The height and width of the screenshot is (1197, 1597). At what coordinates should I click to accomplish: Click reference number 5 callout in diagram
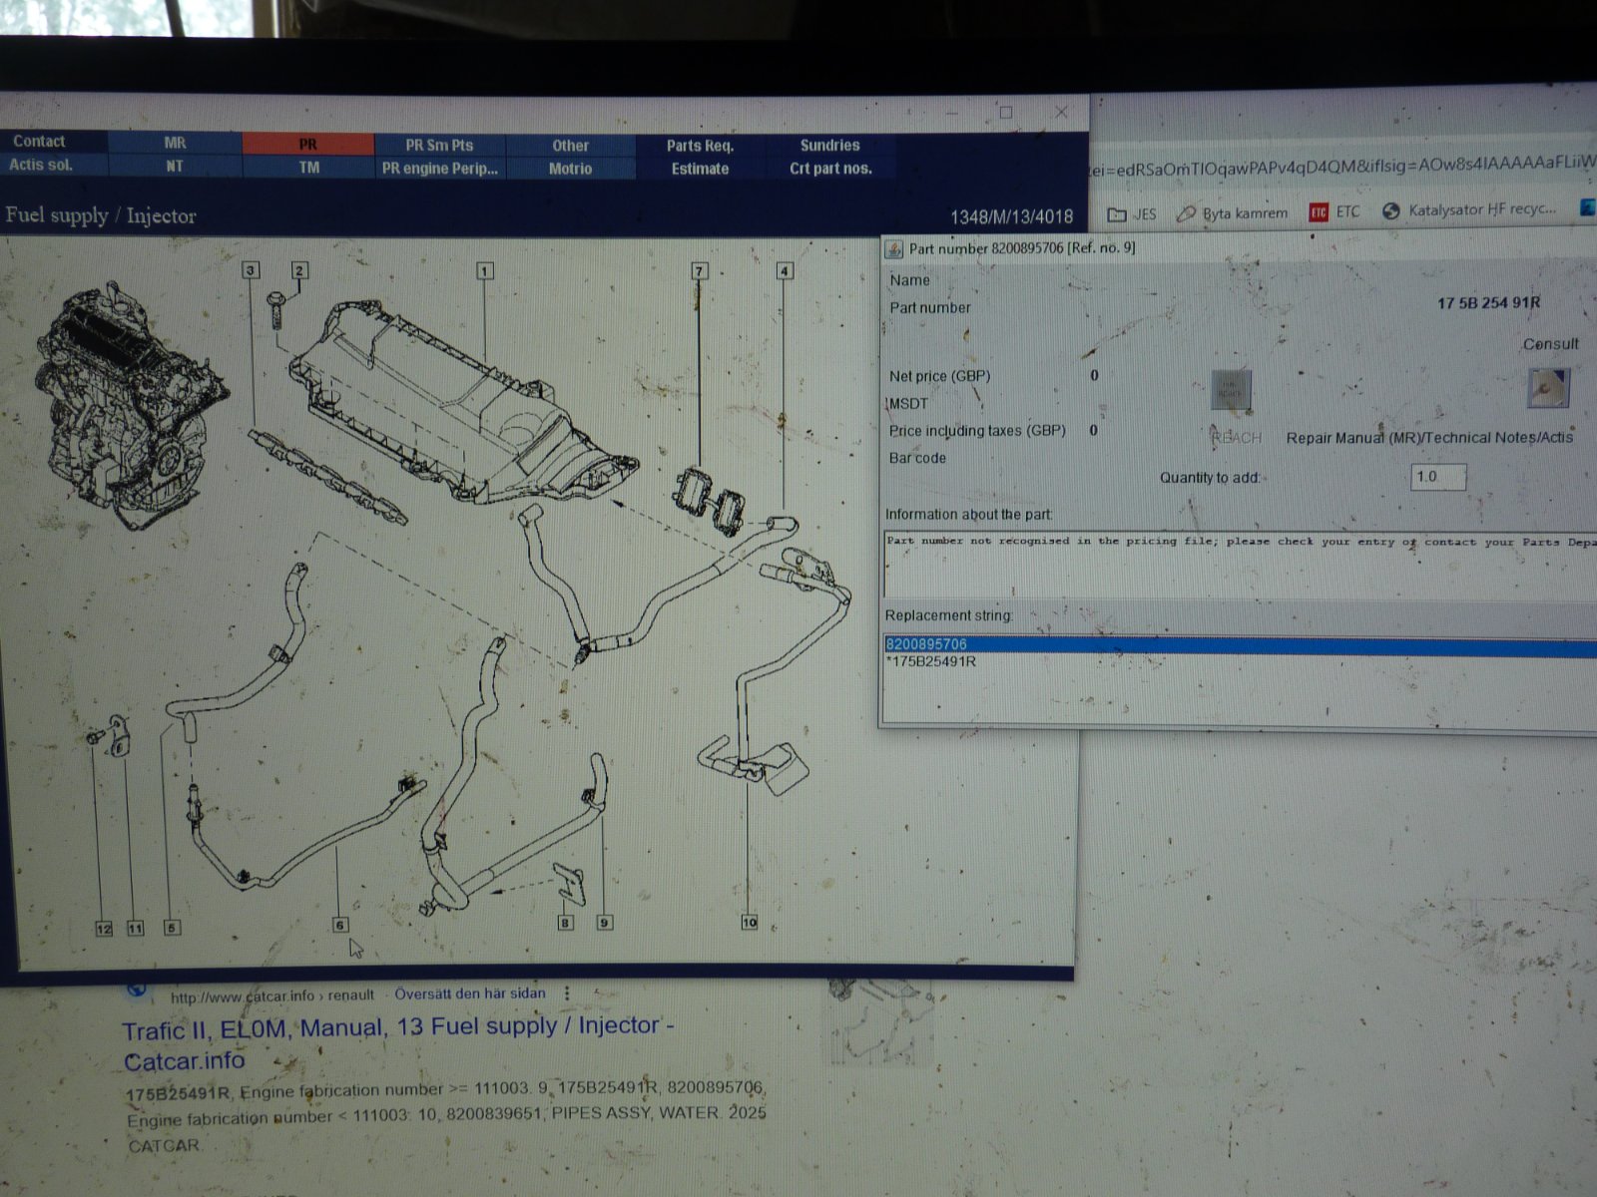click(x=172, y=928)
